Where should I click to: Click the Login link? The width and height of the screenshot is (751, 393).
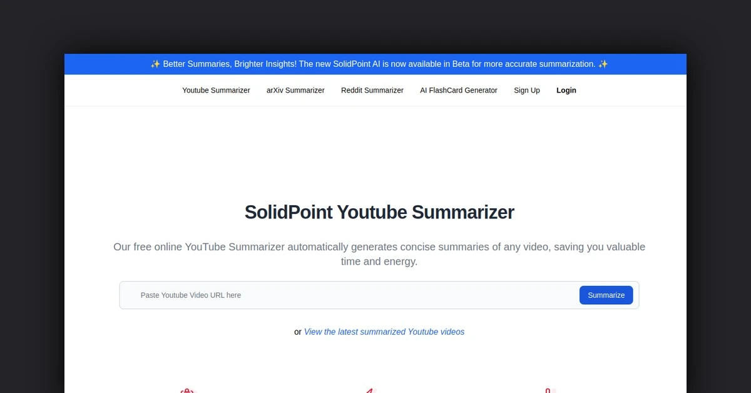(566, 90)
